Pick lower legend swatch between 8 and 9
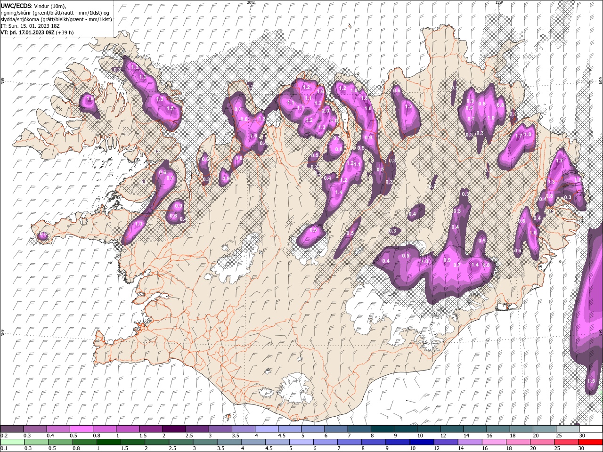603x452 pixels. coord(374,442)
